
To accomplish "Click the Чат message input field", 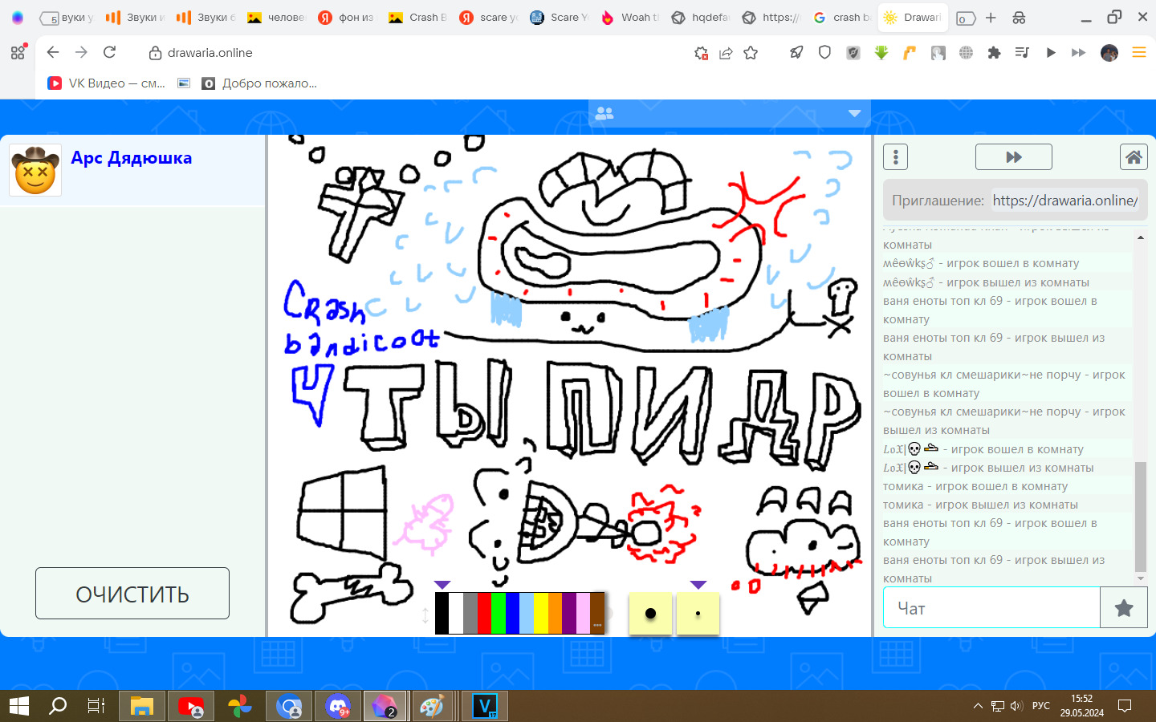I will (x=991, y=608).
